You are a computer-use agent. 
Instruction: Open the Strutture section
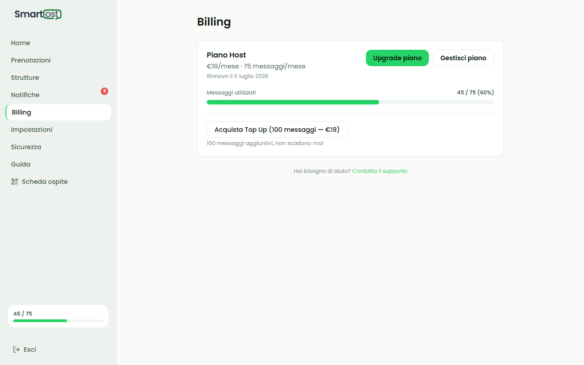point(58,78)
